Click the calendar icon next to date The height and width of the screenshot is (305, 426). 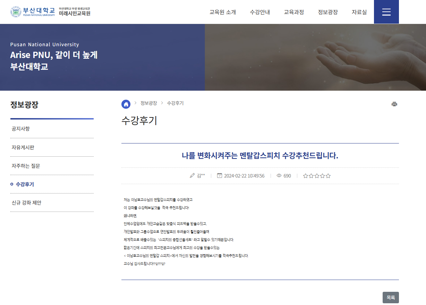[219, 176]
